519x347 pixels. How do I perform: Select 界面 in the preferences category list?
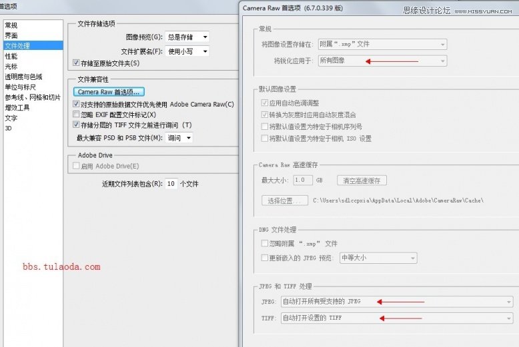pos(11,36)
